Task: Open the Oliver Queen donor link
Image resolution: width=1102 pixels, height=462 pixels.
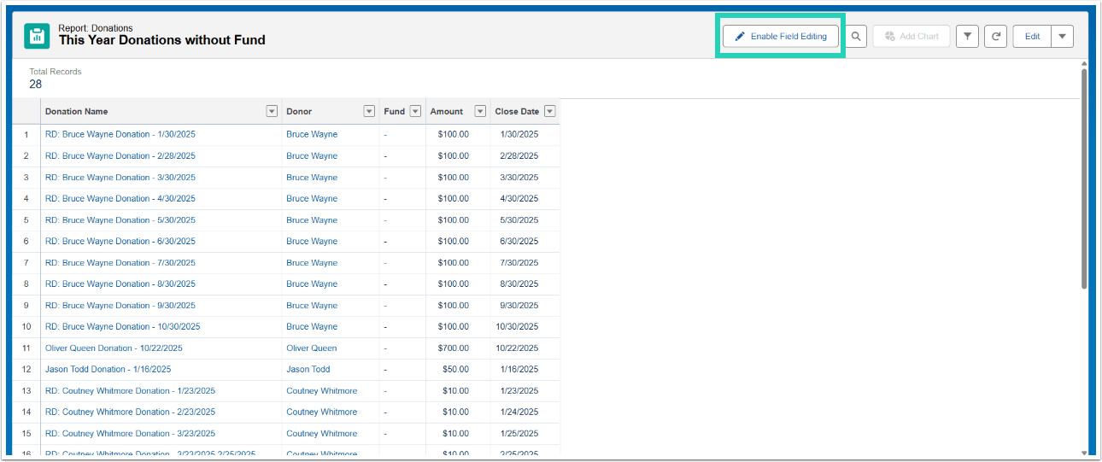Action: pyautogui.click(x=312, y=348)
